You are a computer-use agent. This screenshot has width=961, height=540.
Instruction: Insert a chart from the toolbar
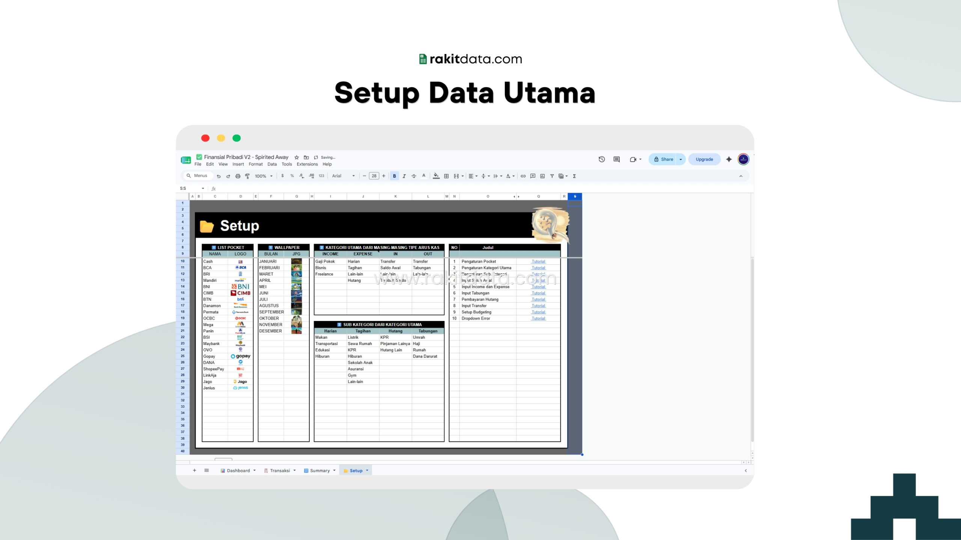(x=542, y=176)
